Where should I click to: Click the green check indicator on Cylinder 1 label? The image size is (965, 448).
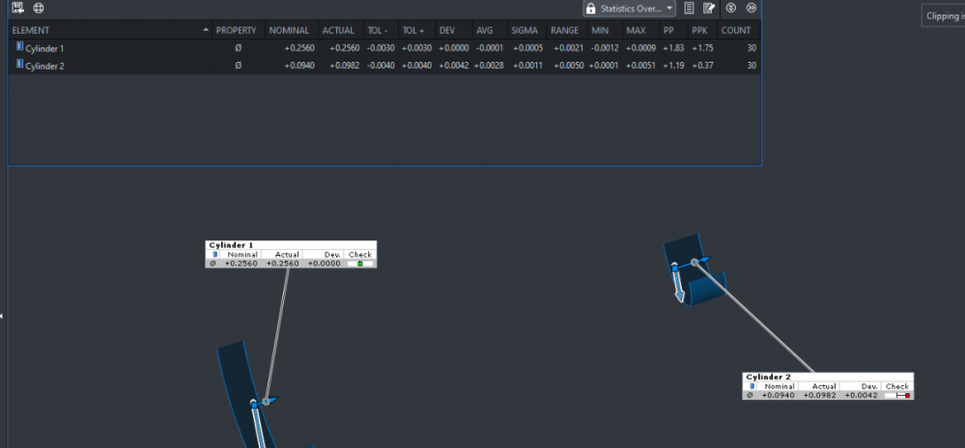pos(359,264)
